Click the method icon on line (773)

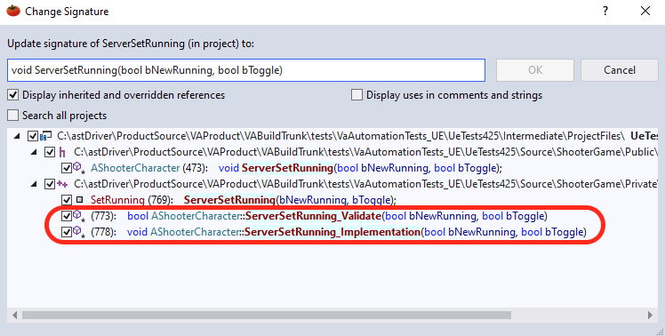pyautogui.click(x=79, y=216)
